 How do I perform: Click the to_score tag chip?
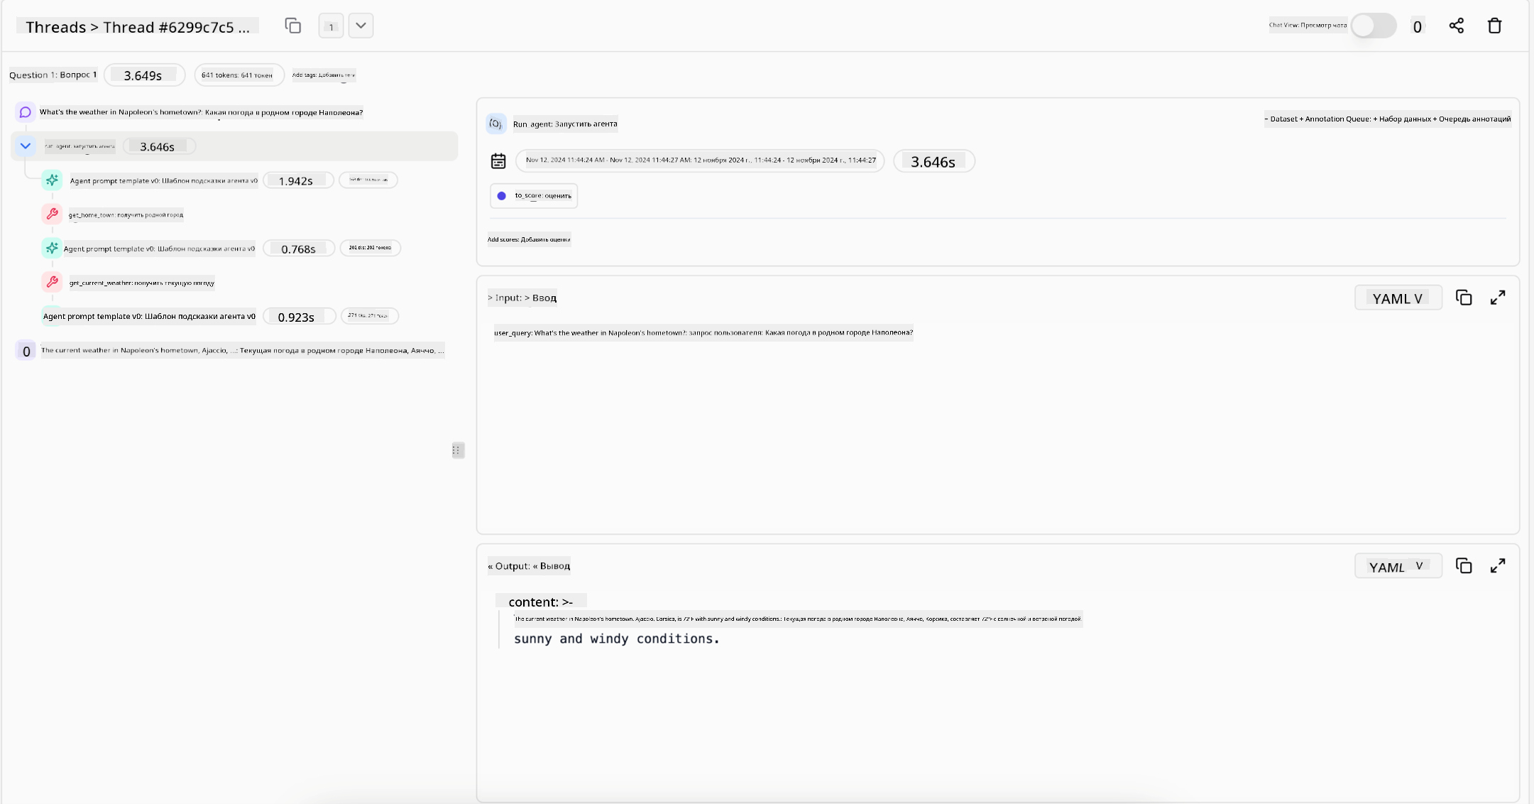(534, 196)
